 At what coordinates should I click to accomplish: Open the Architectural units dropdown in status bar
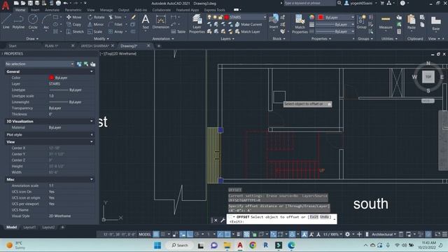coord(384,234)
